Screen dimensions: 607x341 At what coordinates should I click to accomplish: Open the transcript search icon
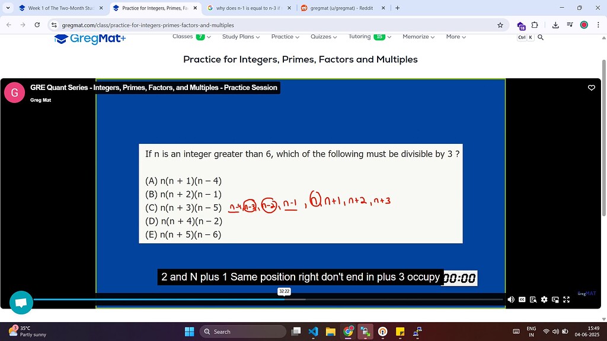tap(533, 300)
